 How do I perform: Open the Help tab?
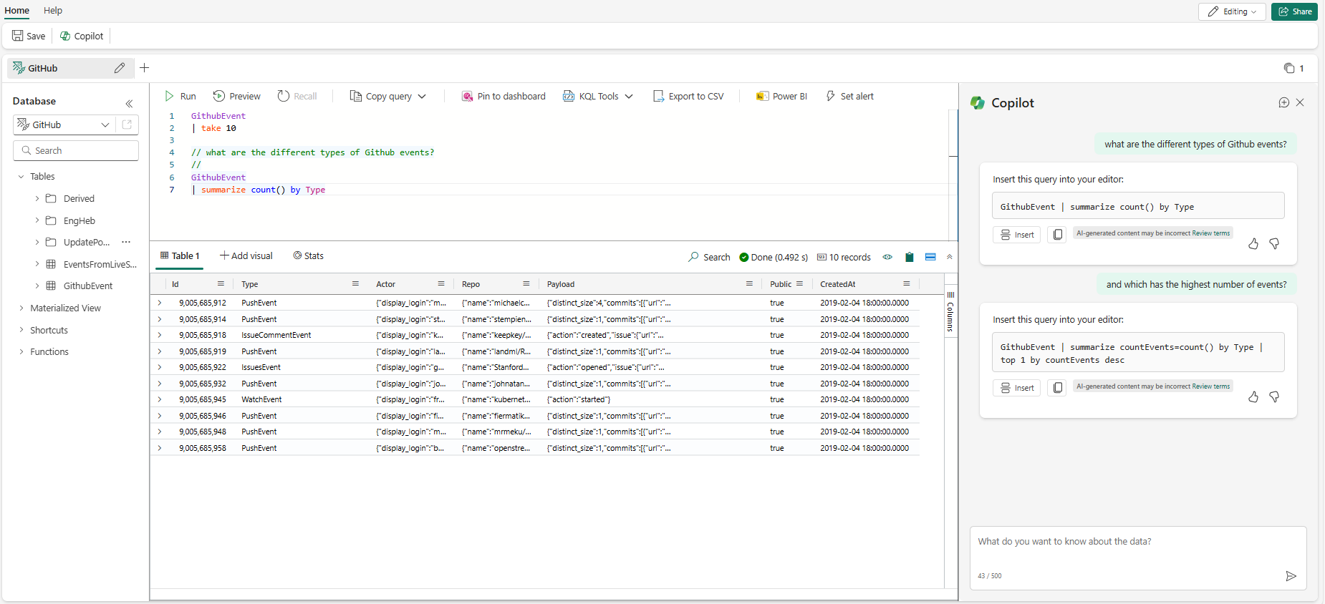coord(53,11)
